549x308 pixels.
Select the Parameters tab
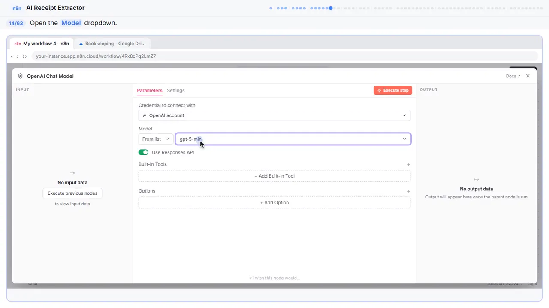[x=150, y=90]
